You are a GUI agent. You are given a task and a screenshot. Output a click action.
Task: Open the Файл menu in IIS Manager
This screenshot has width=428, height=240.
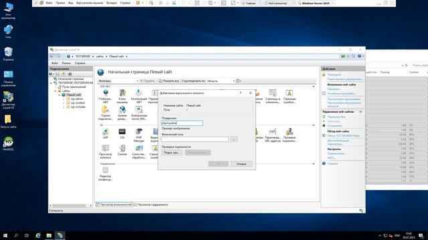coord(55,63)
